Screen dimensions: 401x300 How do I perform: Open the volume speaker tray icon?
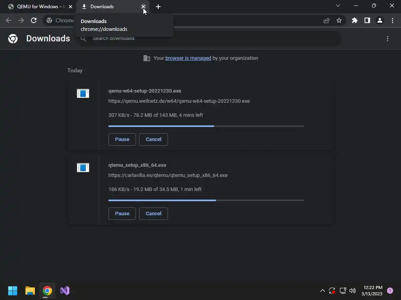(x=352, y=291)
